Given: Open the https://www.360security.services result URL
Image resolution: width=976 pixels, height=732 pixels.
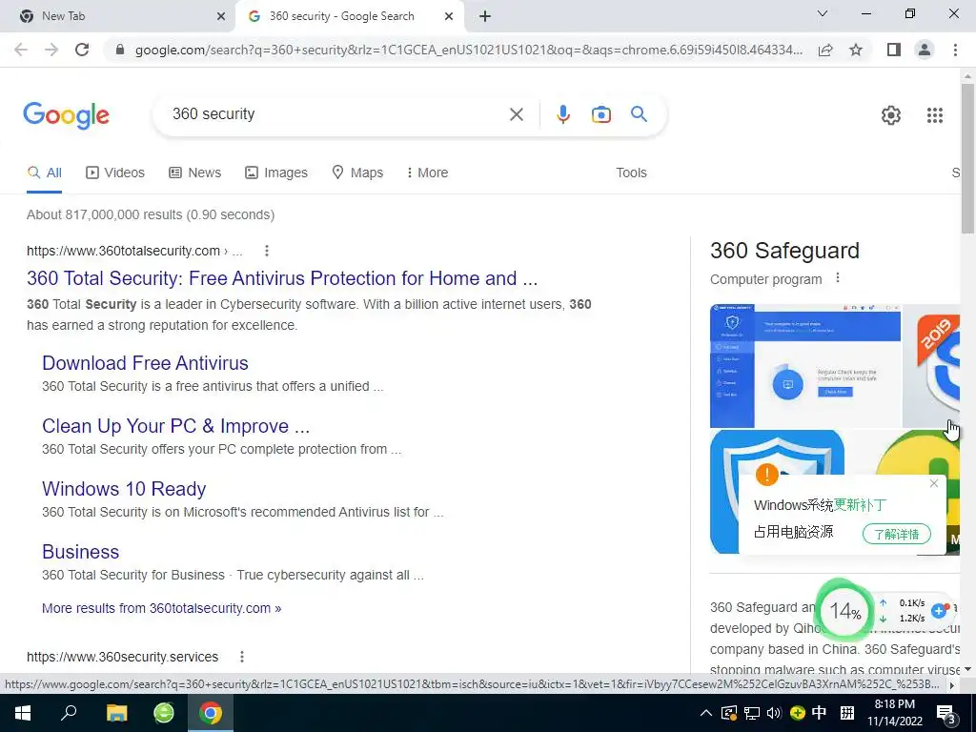Looking at the screenshot, I should (x=123, y=657).
